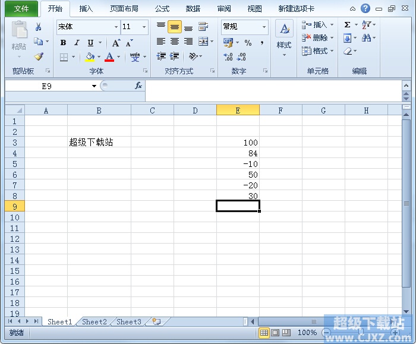Click the Paste clipboard icon
This screenshot has height=344, width=416.
(19, 29)
